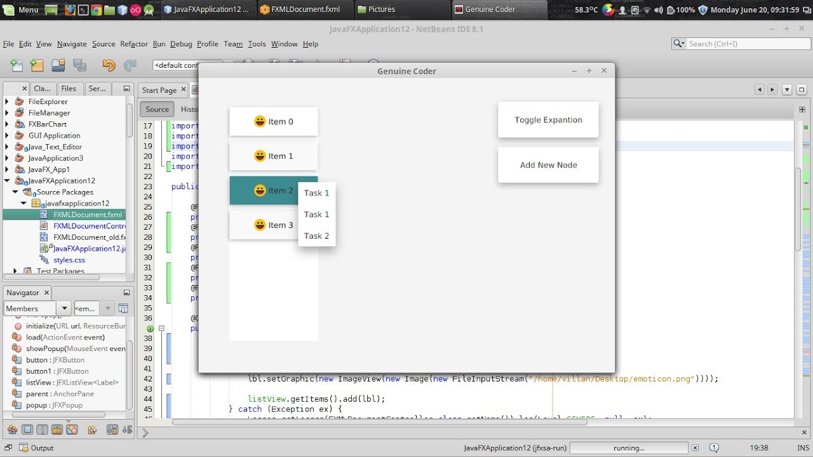The image size is (813, 457).
Task: Open the Tools menu
Action: [x=257, y=44]
